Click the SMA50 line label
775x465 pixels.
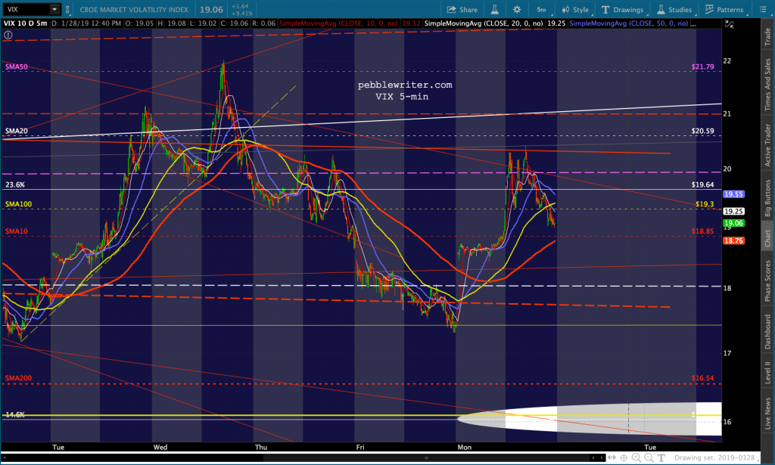(17, 67)
